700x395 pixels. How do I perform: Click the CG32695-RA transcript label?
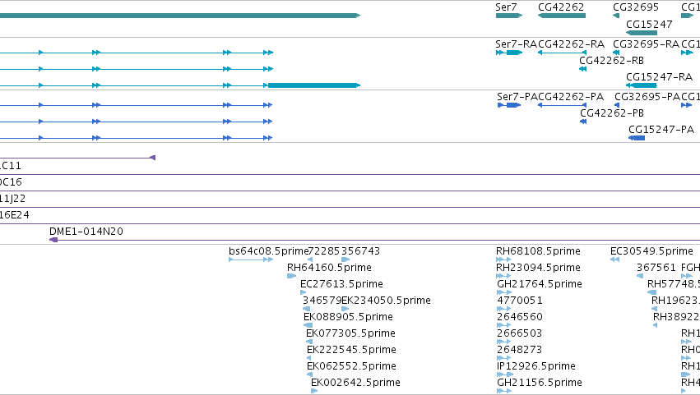pos(646,44)
